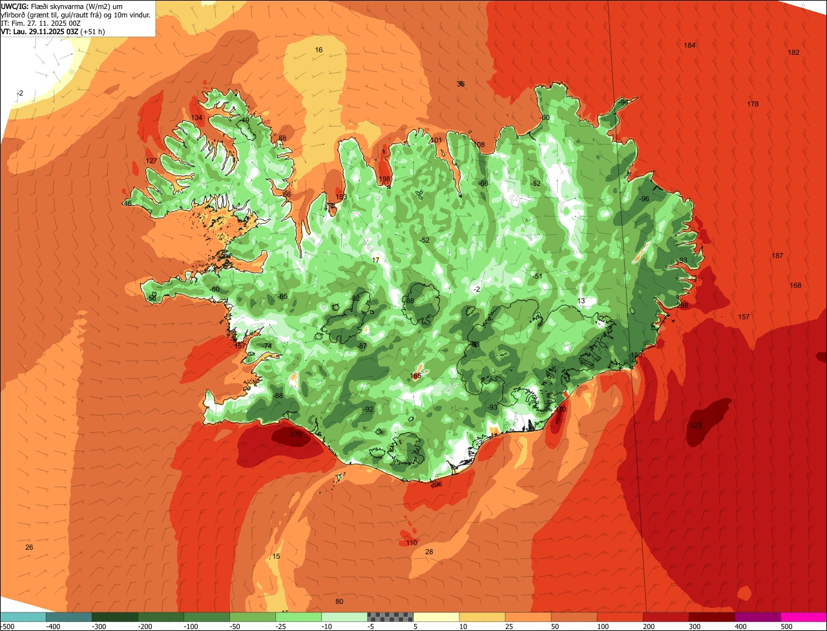Image resolution: width=827 pixels, height=631 pixels.
Task: Click the 206 value on the south coast
Action: pyautogui.click(x=436, y=484)
